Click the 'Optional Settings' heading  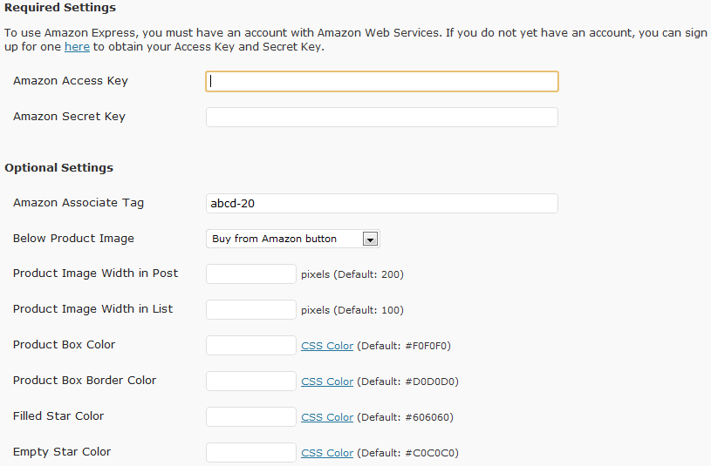tap(59, 167)
